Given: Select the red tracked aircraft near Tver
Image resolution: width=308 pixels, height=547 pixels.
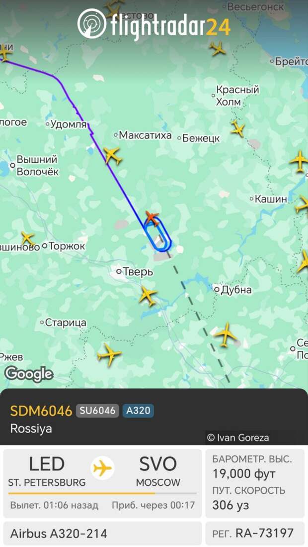Looking at the screenshot, I should 152,218.
